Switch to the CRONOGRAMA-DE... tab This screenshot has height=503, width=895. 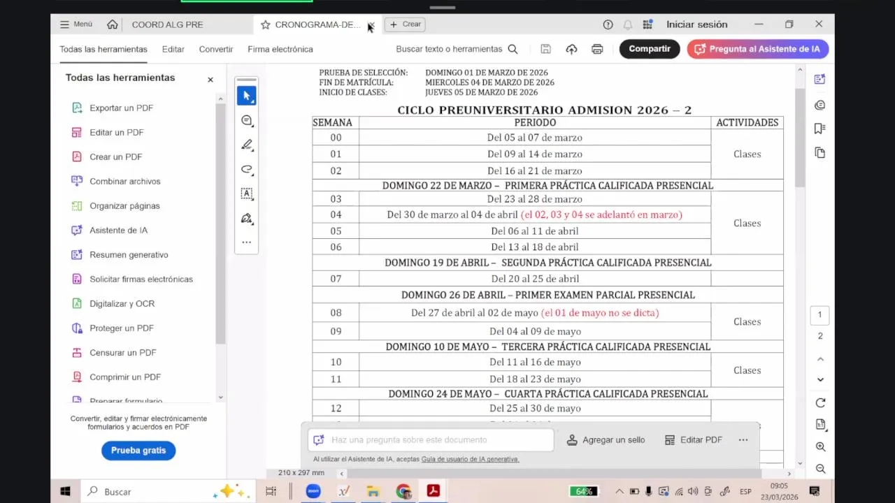click(317, 24)
